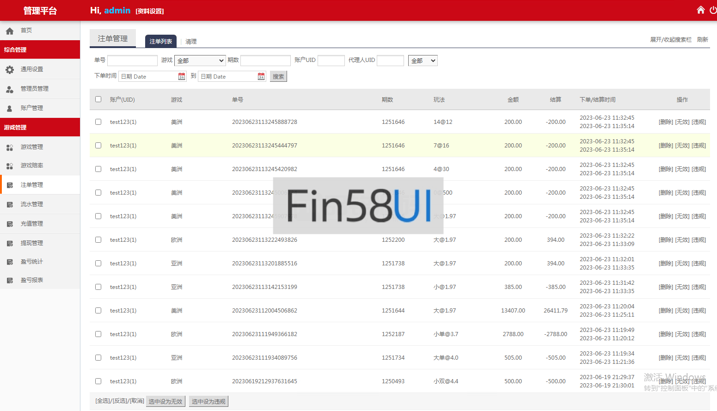The height and width of the screenshot is (411, 717).
Task: Open the start date calendar picker icon
Action: point(182,76)
